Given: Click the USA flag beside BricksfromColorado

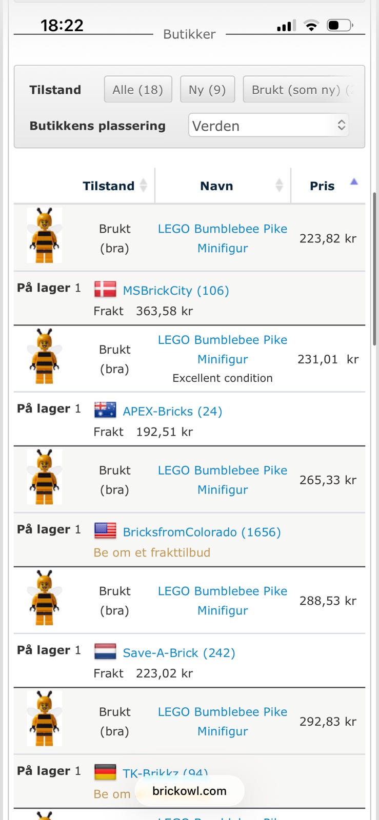Looking at the screenshot, I should [x=105, y=531].
